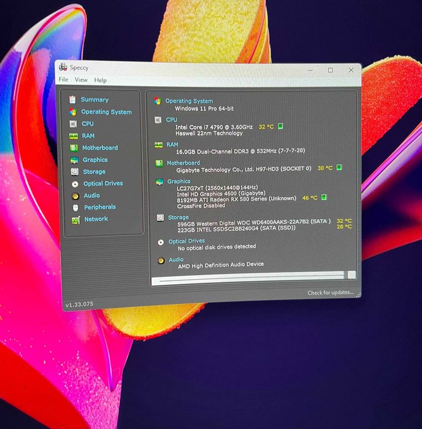This screenshot has height=429, width=422.
Task: Click the RAM stick icon in the sidebar
Action: pos(74,136)
